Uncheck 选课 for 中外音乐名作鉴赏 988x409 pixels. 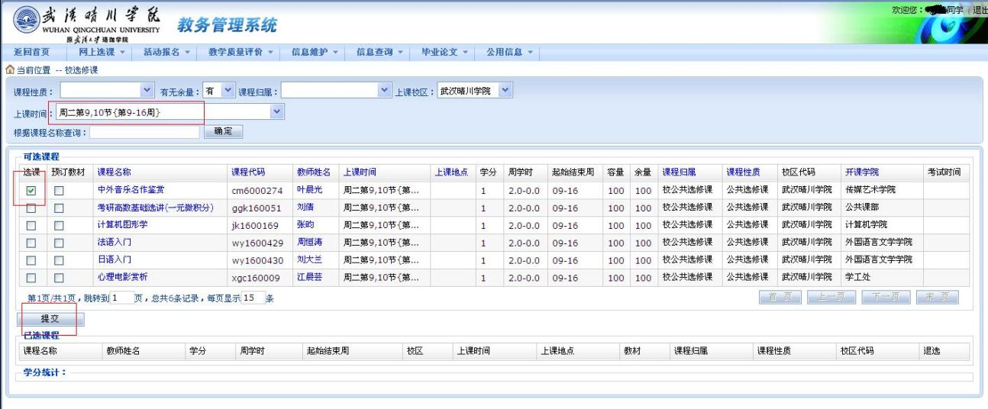[31, 190]
